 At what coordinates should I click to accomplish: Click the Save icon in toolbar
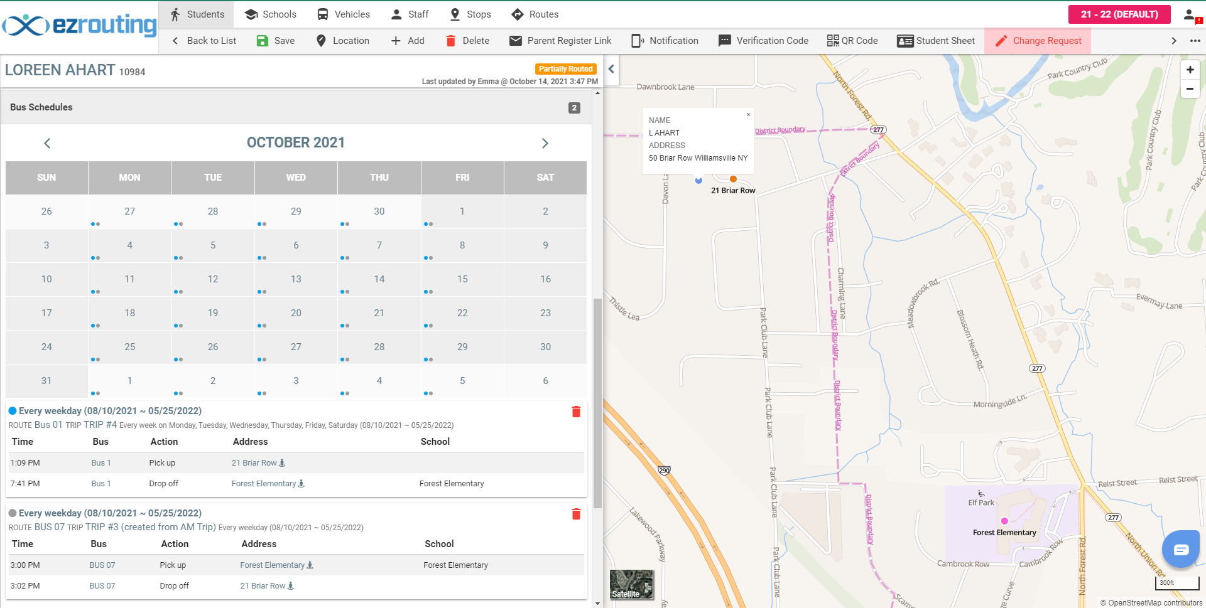[263, 41]
